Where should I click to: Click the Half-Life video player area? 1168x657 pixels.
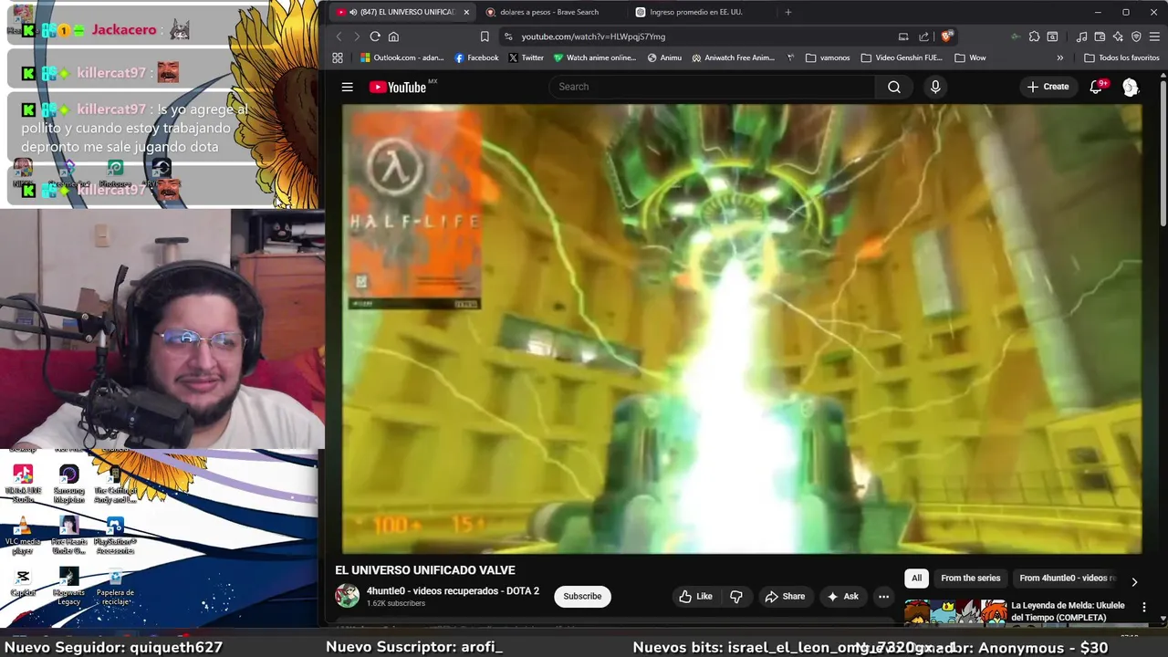(x=741, y=328)
